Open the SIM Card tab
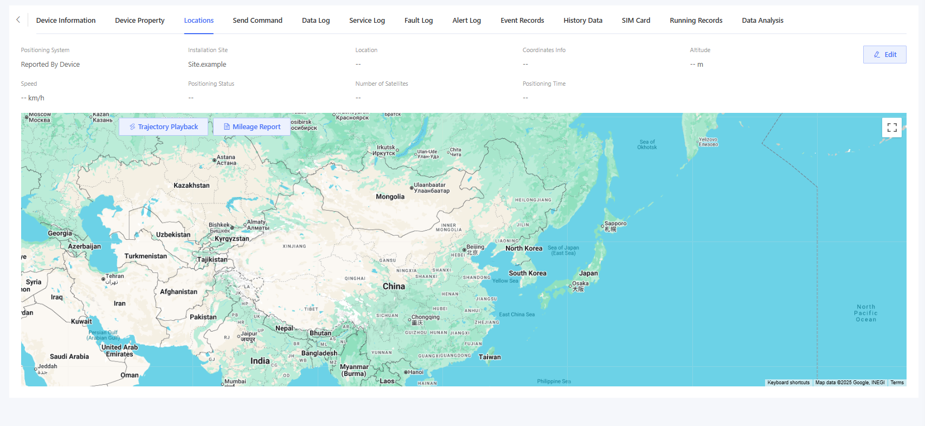Image resolution: width=925 pixels, height=426 pixels. coord(635,21)
